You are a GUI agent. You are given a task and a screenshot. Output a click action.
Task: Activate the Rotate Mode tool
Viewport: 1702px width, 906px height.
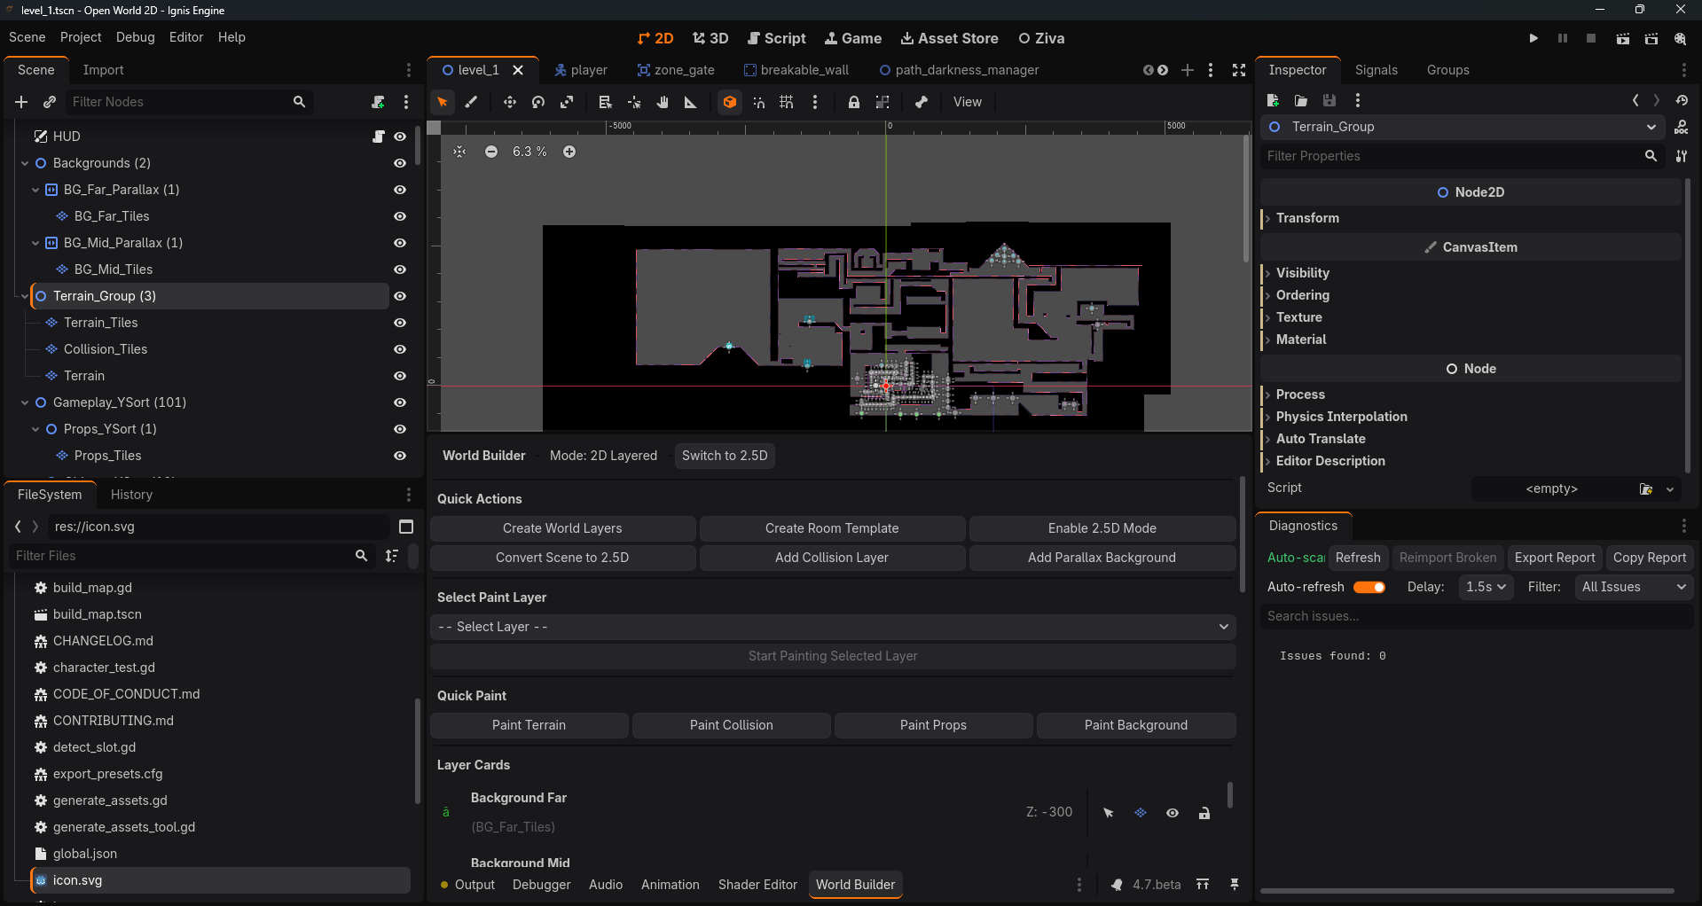coord(537,102)
